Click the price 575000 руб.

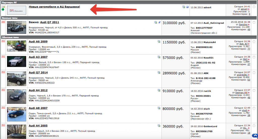pos(173,58)
